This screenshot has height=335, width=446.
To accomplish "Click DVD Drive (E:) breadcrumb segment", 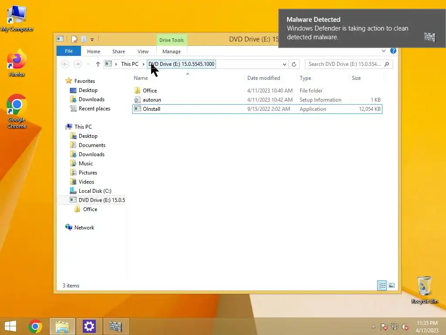I will point(182,64).
